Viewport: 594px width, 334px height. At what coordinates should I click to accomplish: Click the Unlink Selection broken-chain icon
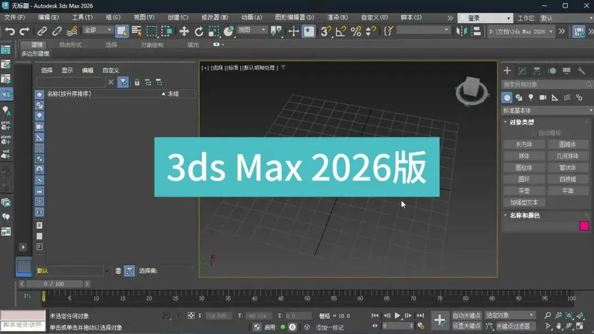pyautogui.click(x=57, y=31)
